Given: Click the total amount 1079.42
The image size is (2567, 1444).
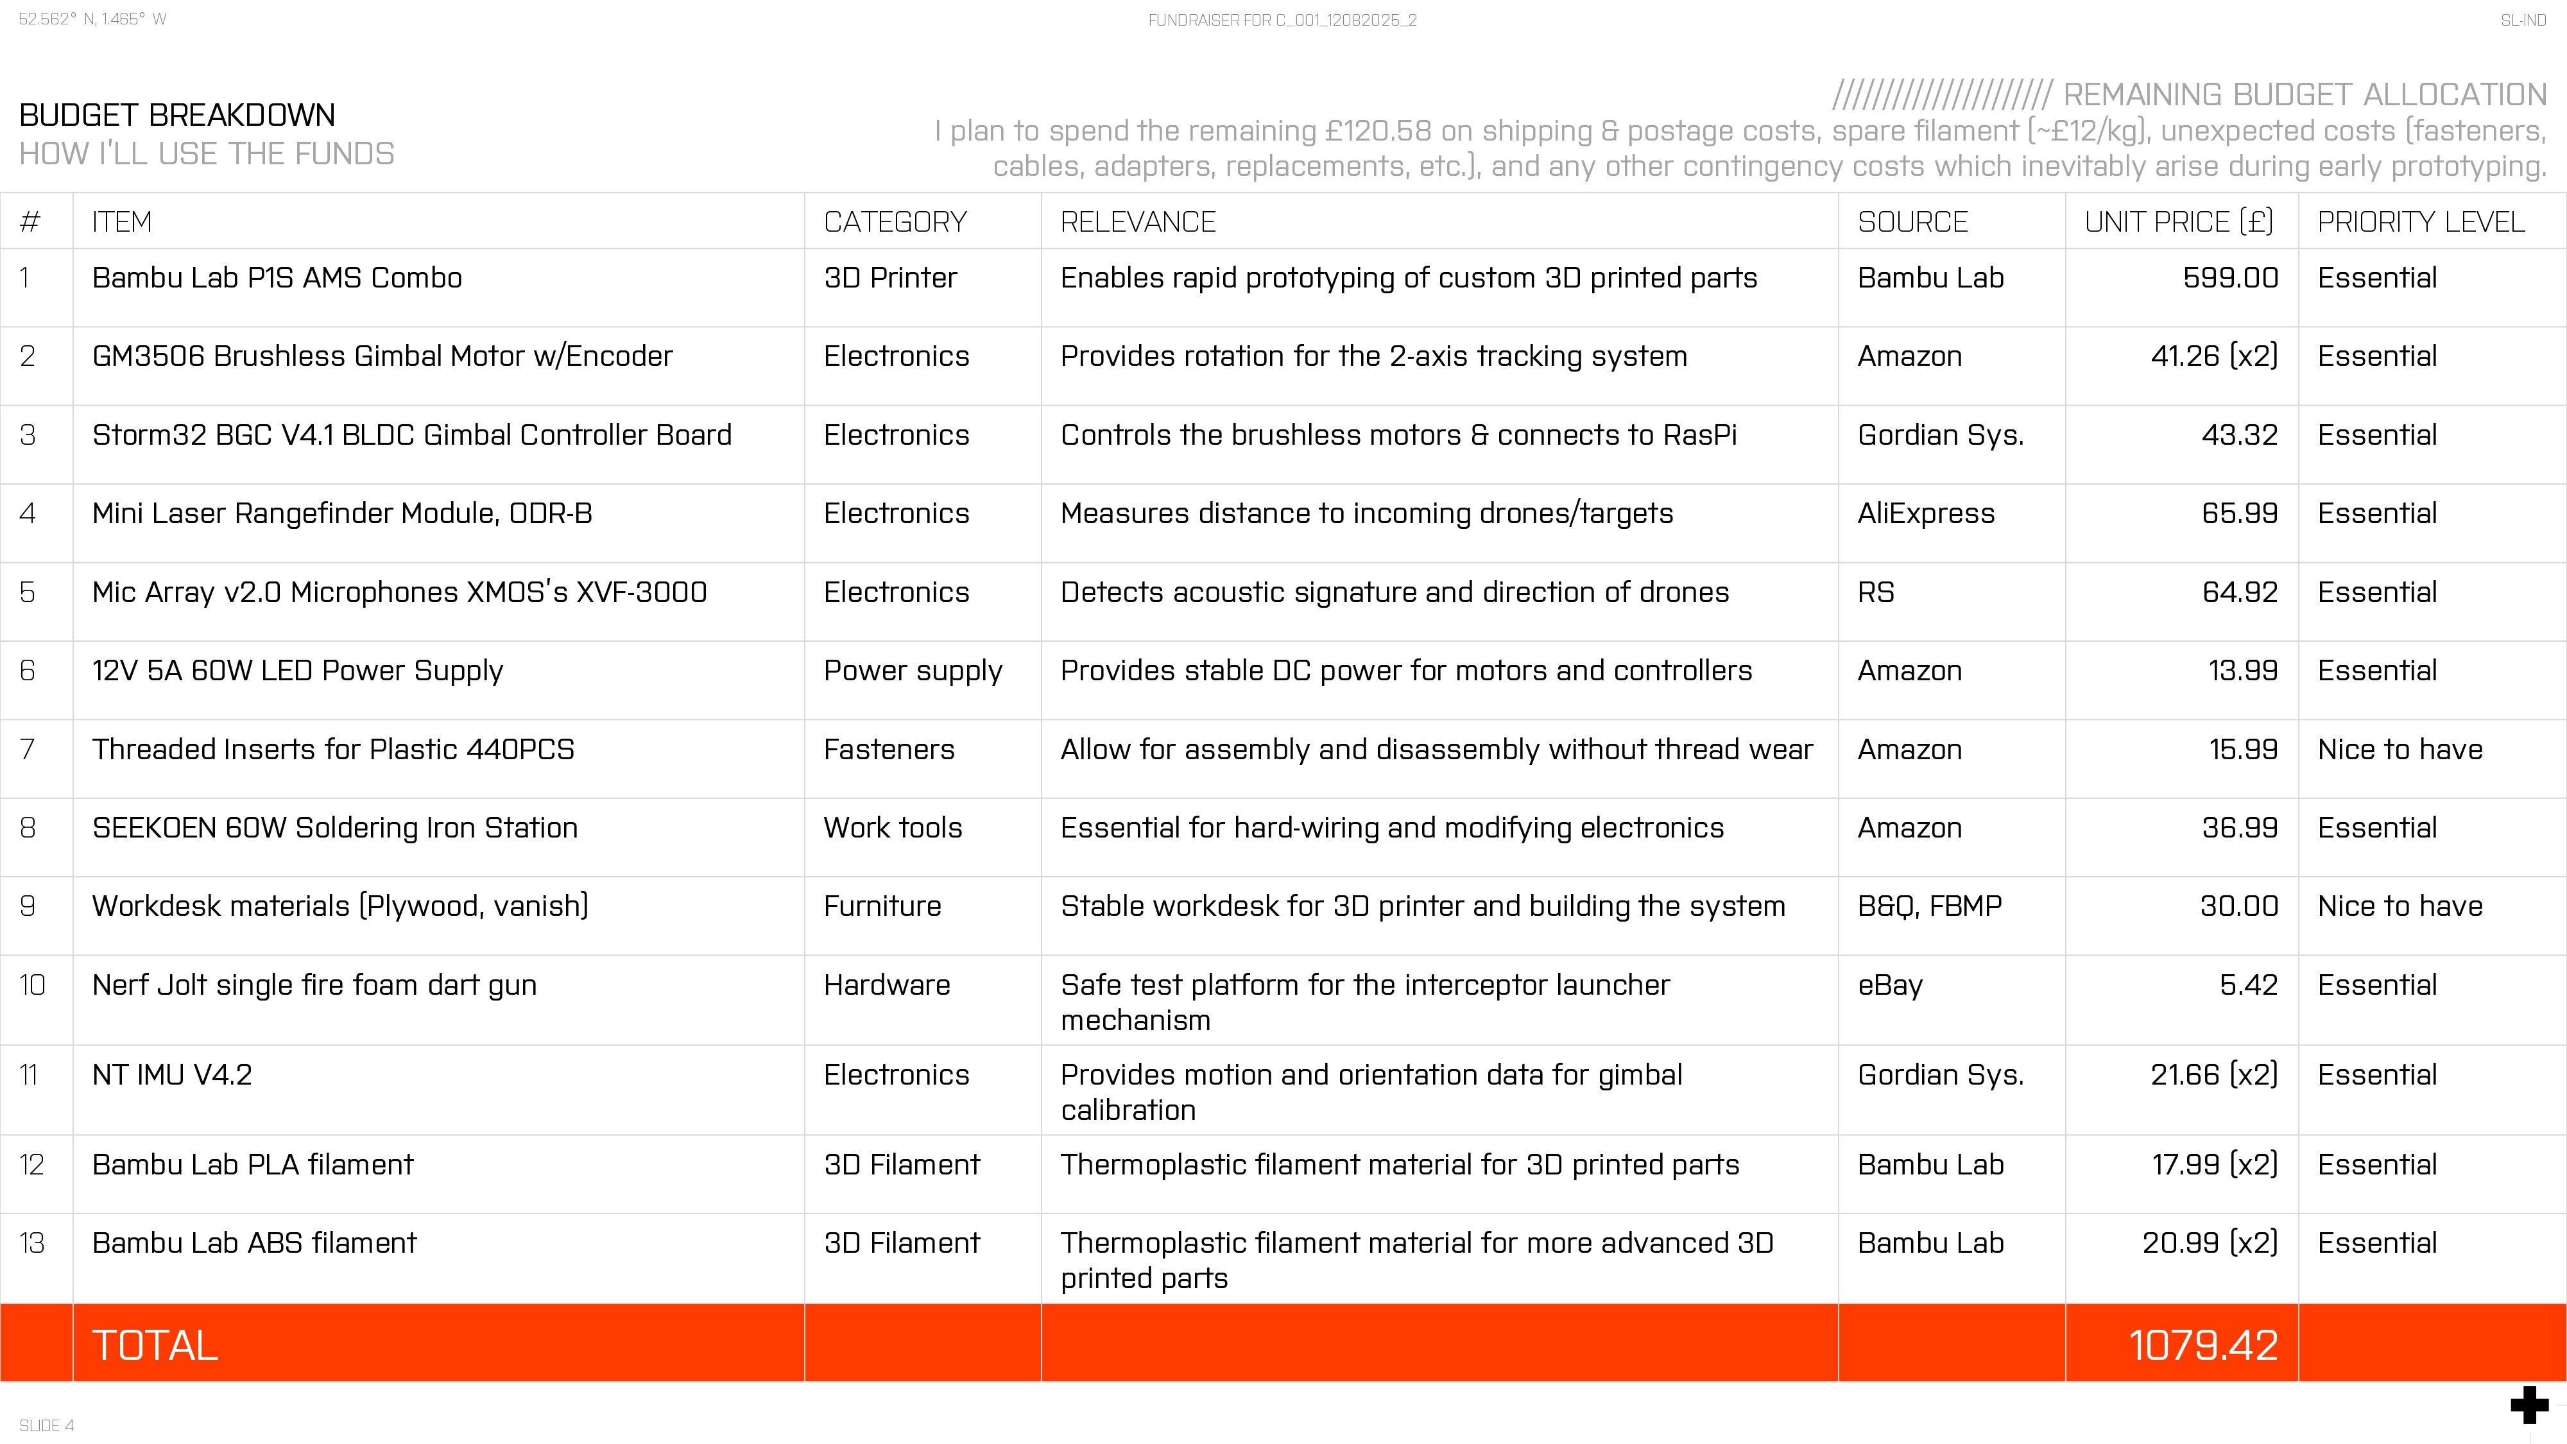Looking at the screenshot, I should coord(2202,1345).
